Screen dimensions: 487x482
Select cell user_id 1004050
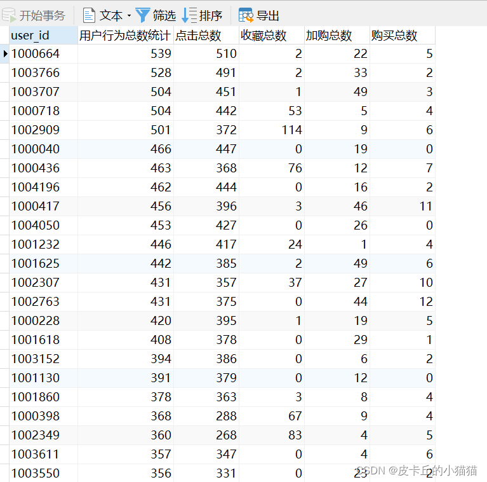[43, 226]
